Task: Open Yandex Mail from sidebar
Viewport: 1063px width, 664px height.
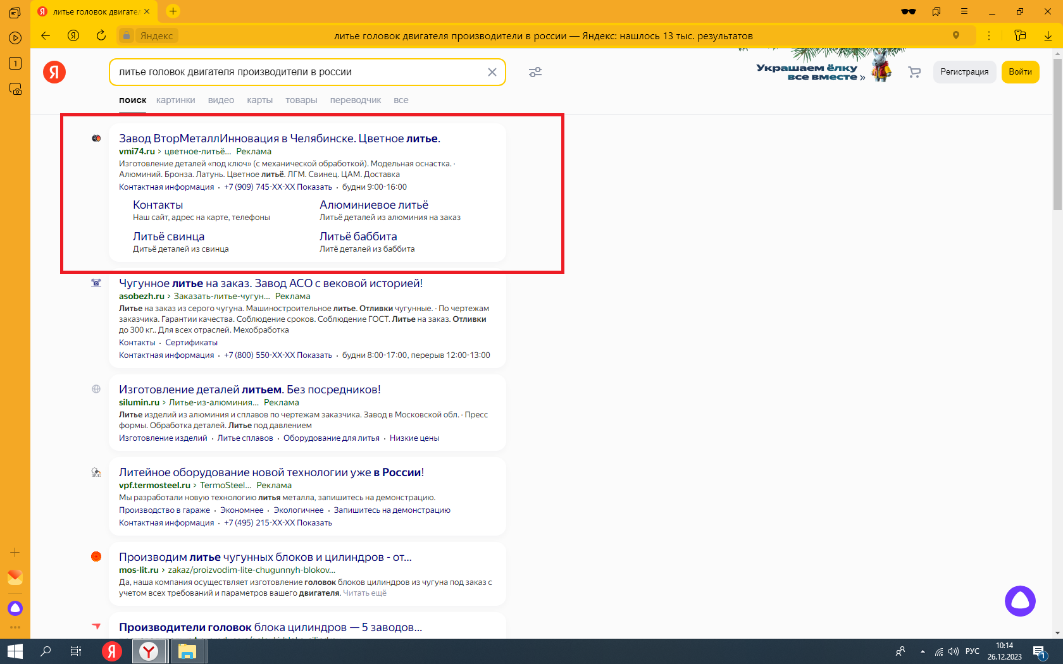Action: (x=15, y=577)
